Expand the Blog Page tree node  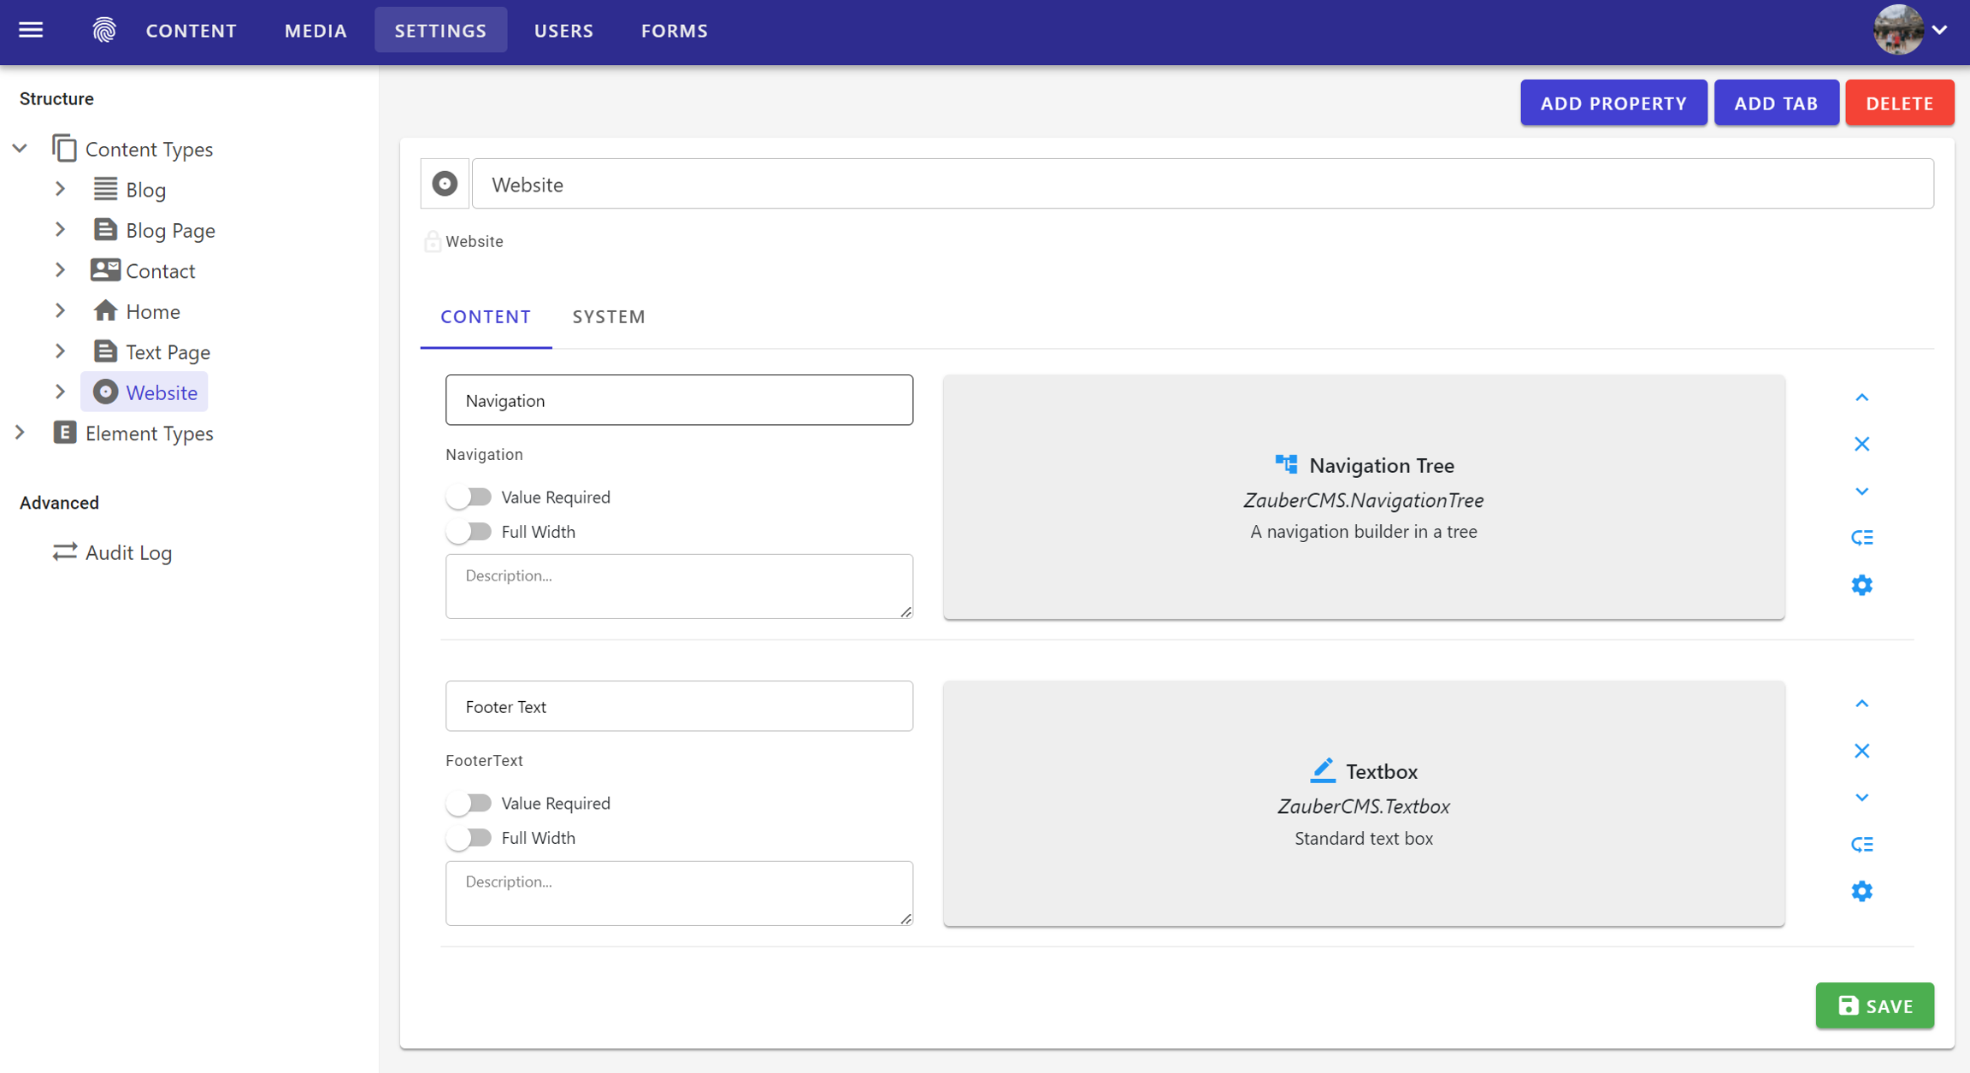click(x=60, y=229)
